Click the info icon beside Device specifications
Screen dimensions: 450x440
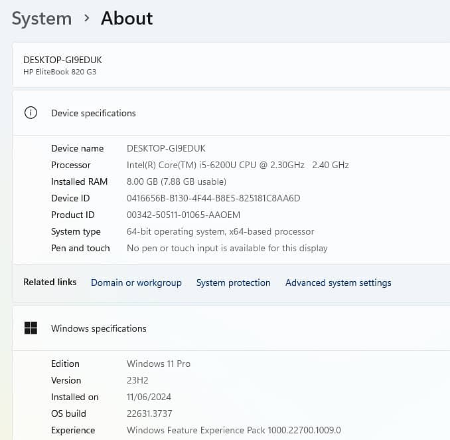point(31,113)
